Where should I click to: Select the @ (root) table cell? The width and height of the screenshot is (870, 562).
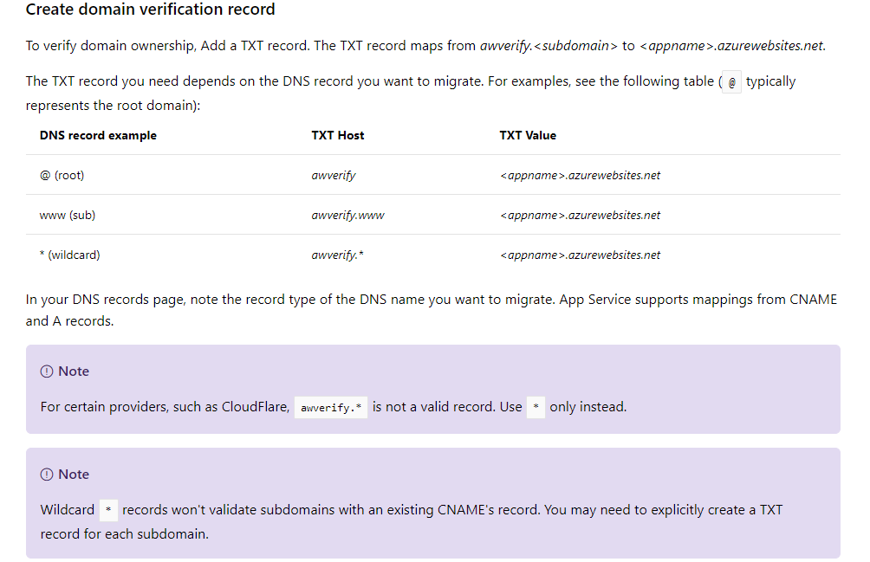(62, 175)
